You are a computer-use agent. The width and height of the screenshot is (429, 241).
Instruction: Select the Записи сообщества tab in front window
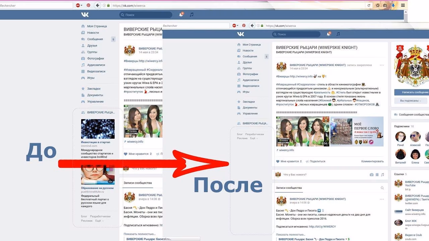(x=289, y=188)
